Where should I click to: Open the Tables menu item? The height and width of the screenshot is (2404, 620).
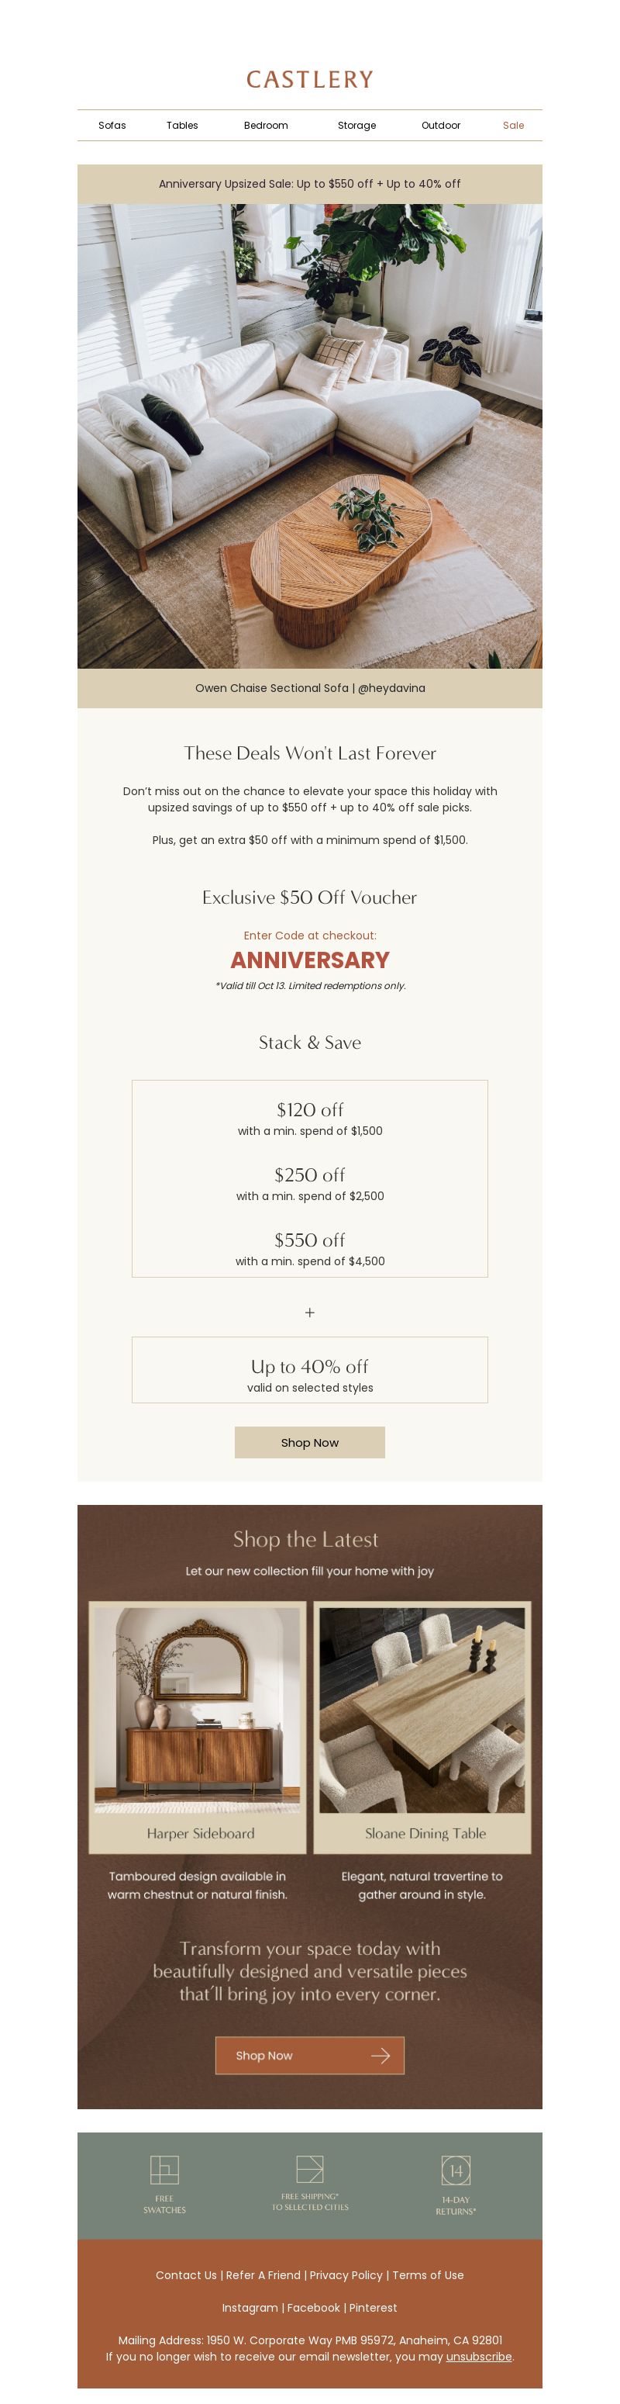tap(182, 125)
